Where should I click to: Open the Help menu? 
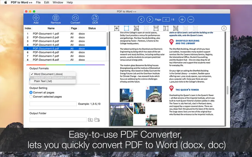pyautogui.click(x=70, y=2)
